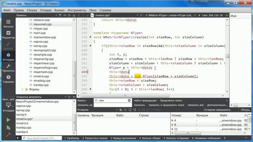Click the Заменить на input field
Viewport: 253px width, 142px height.
(113, 105)
